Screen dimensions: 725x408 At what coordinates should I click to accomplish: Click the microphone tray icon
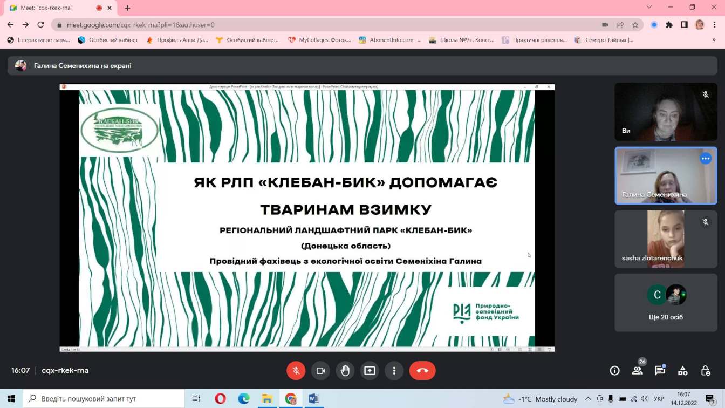pyautogui.click(x=611, y=399)
